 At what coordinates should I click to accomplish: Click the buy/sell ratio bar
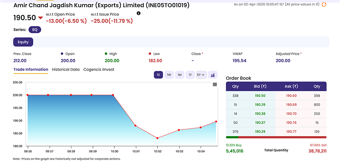[x=276, y=137]
